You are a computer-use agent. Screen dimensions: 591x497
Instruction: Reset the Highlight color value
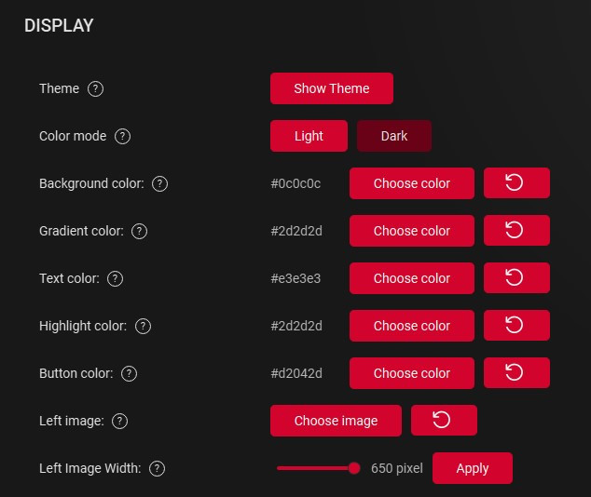tap(515, 326)
